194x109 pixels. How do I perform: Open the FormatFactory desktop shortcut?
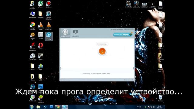click(x=33, y=57)
